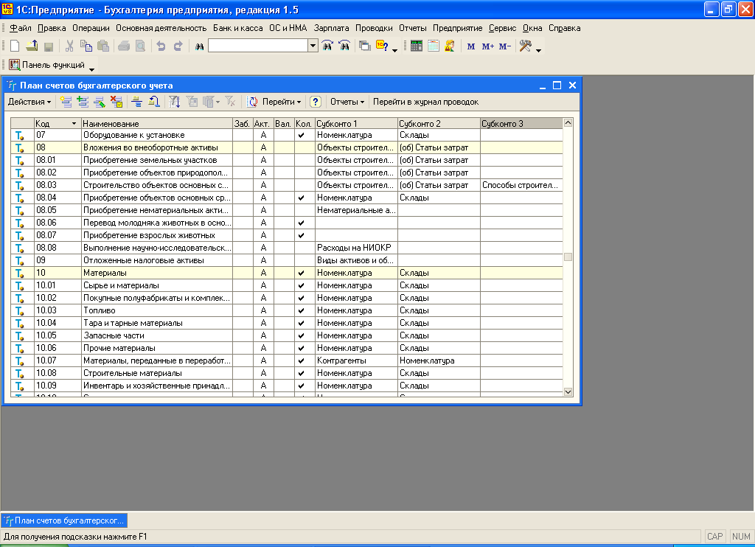Click the M+ memory button
755x547 pixels.
(488, 46)
